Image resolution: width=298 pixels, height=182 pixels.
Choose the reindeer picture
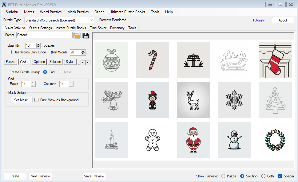pyautogui.click(x=193, y=100)
